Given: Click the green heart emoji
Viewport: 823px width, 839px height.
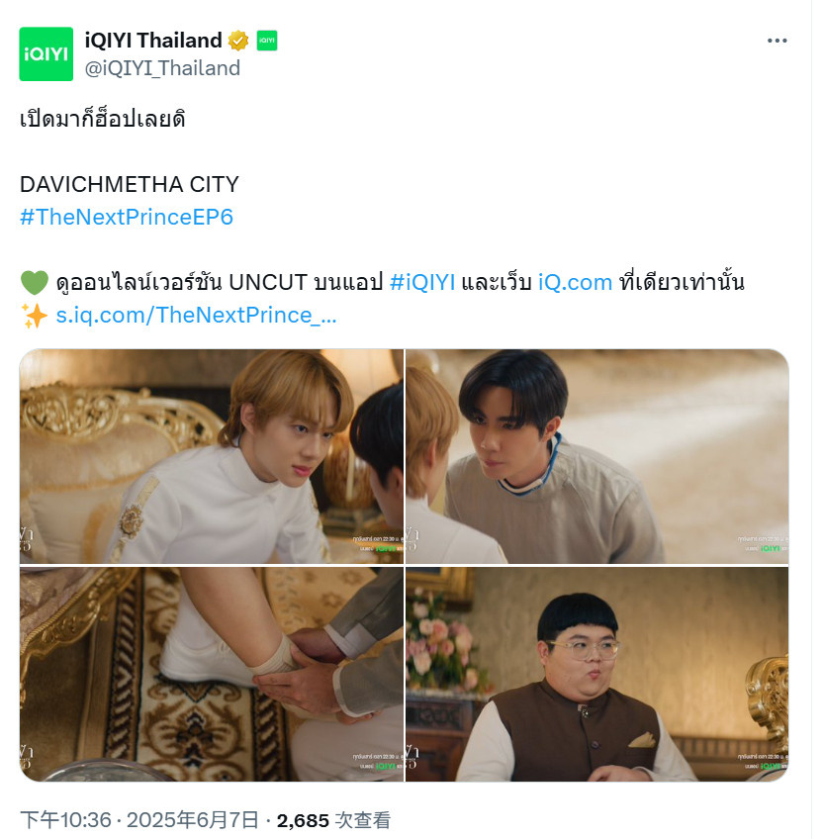Looking at the screenshot, I should (x=35, y=283).
